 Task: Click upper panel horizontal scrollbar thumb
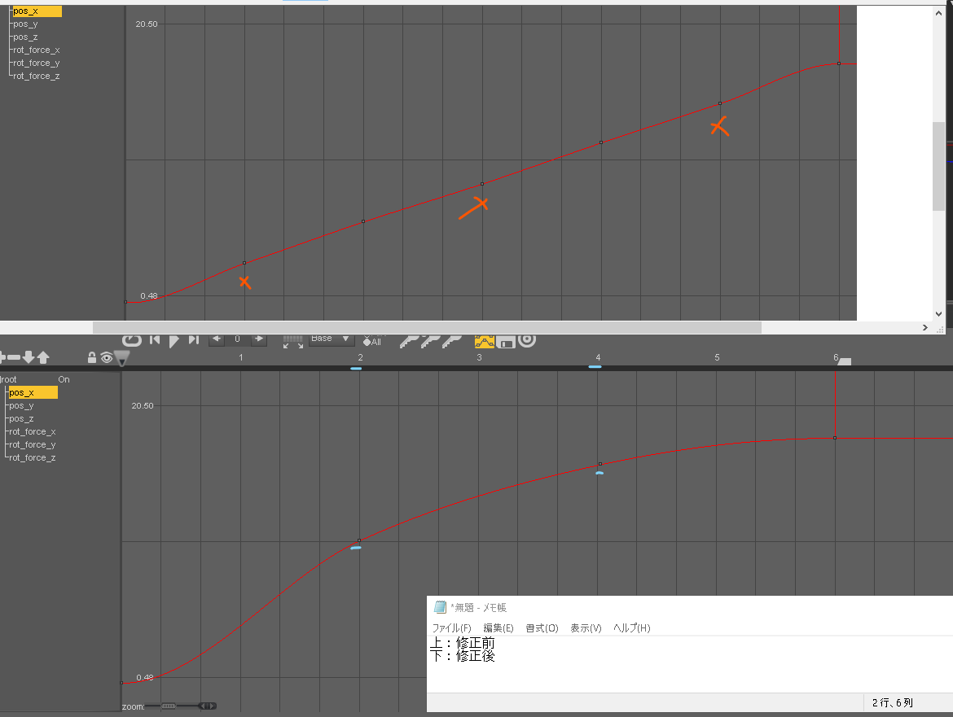click(x=427, y=328)
